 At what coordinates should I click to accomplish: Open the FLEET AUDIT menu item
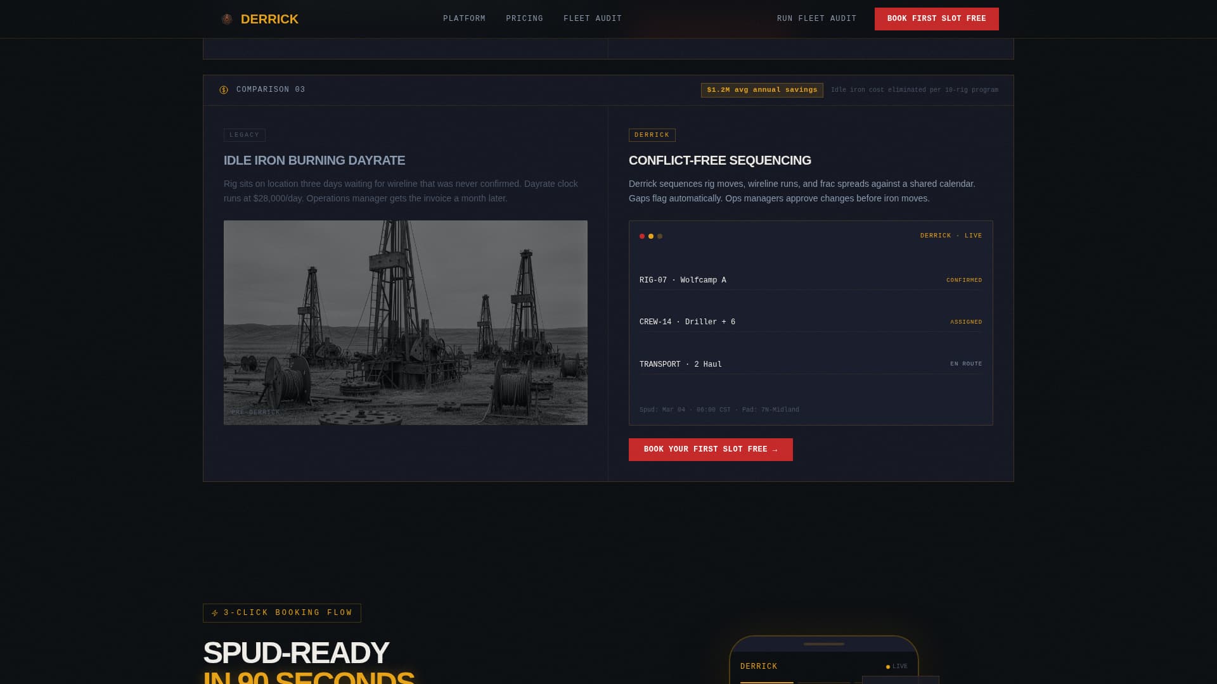[593, 18]
